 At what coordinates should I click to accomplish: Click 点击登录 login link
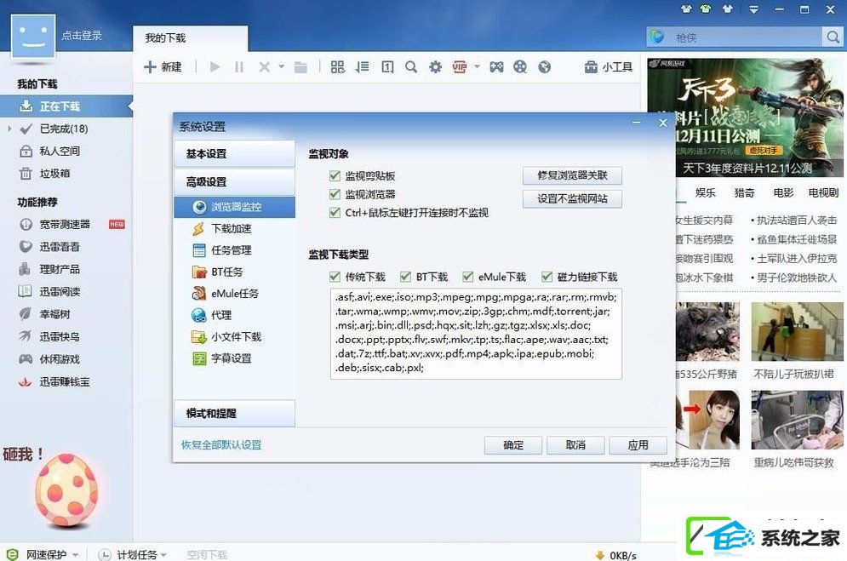[x=82, y=36]
